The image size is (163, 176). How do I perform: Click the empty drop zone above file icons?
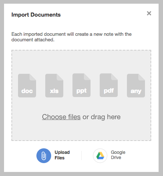point(81,62)
